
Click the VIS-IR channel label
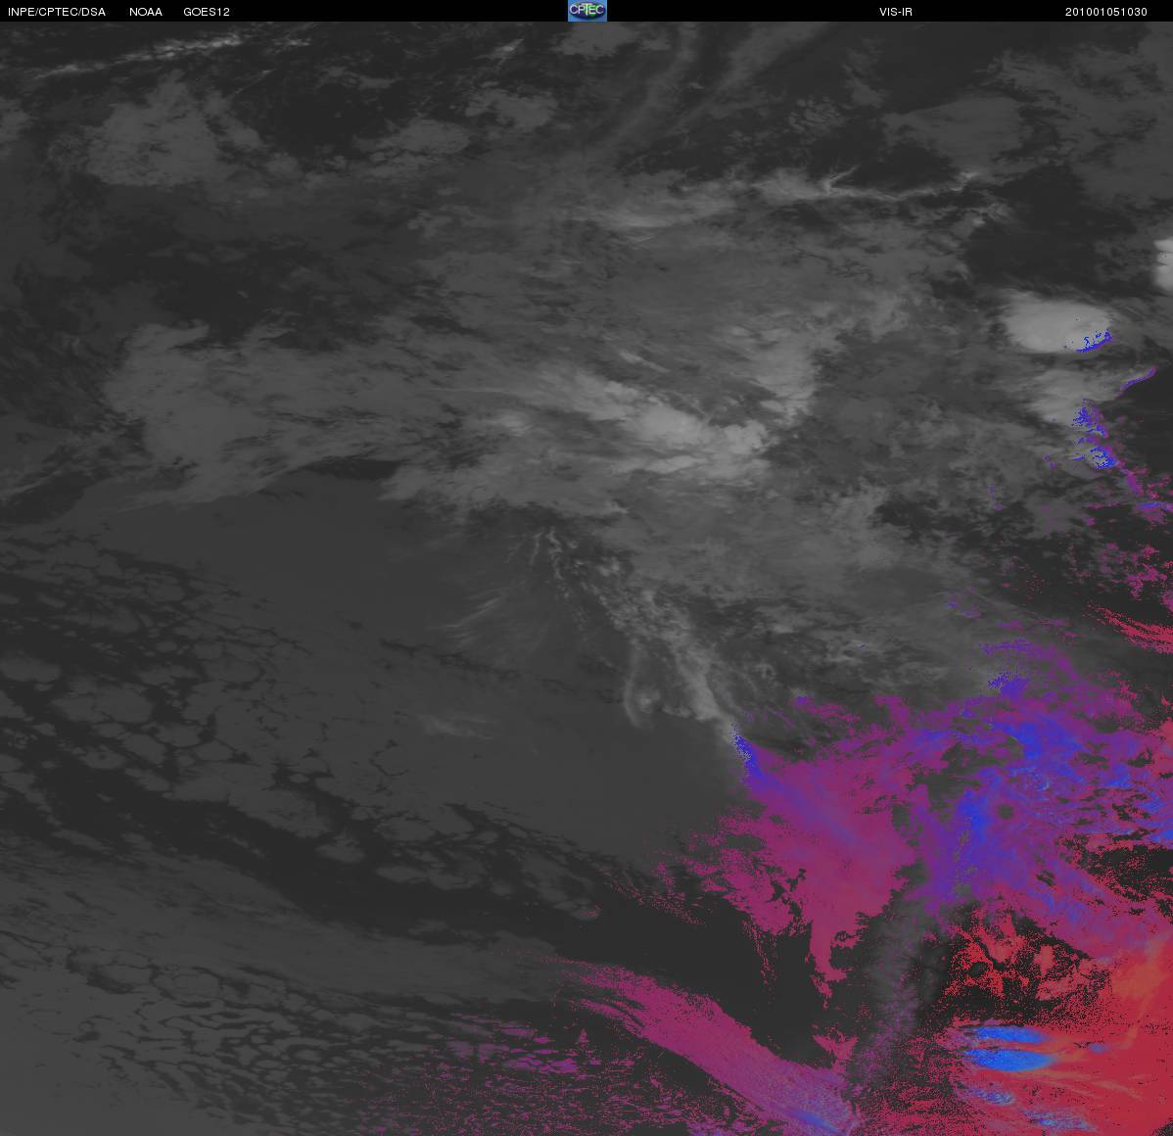896,12
